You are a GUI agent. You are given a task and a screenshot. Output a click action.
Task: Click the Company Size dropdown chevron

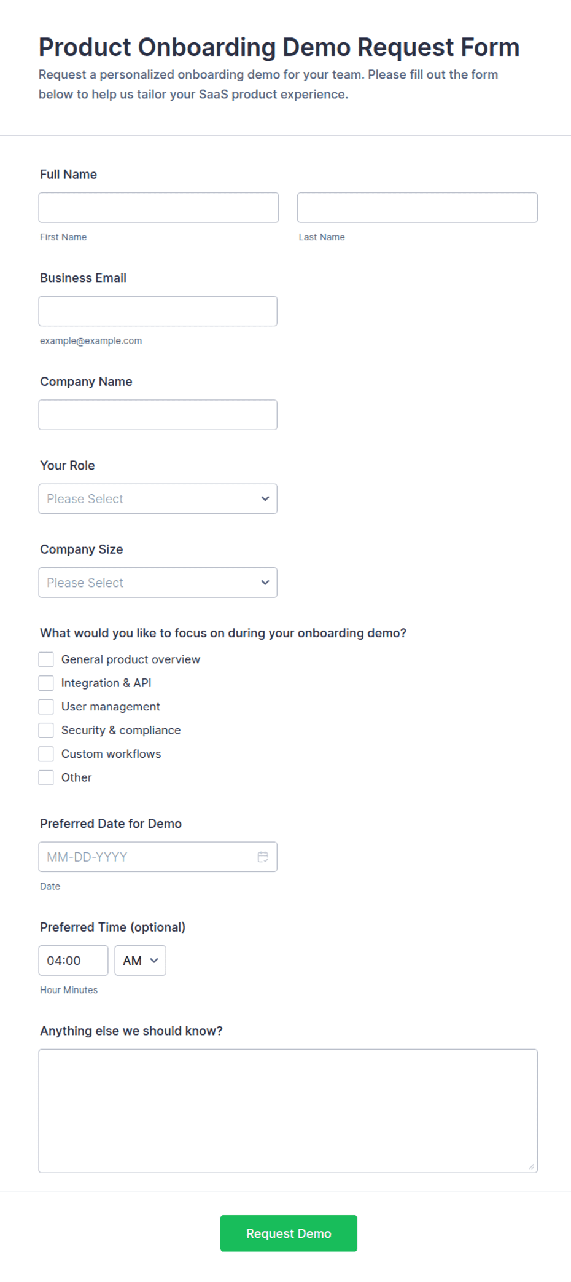265,583
